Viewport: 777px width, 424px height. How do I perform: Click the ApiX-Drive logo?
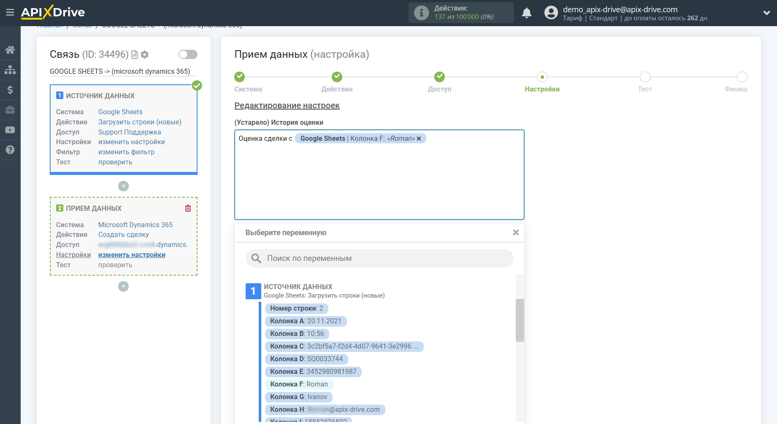click(53, 12)
